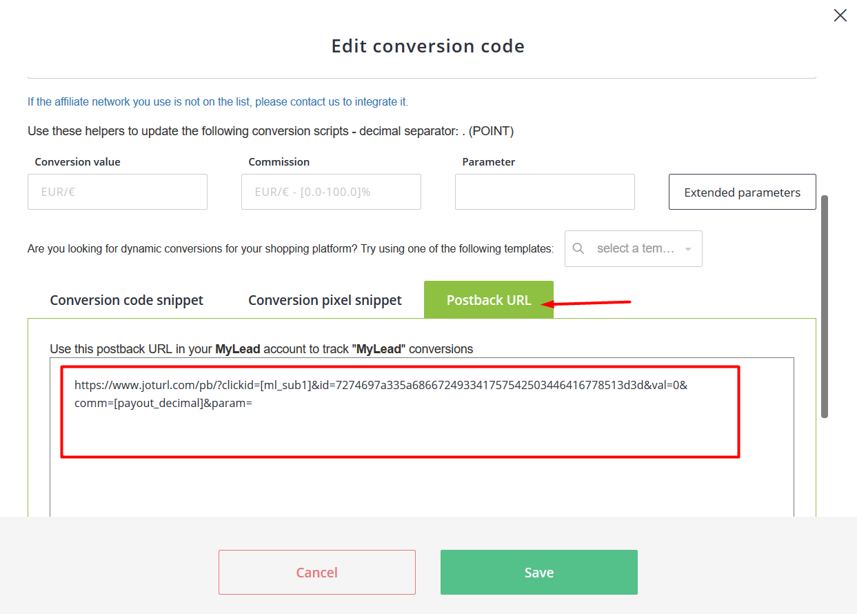Click the 'Conversion value' field label
Viewport: 857px width, 614px height.
coord(77,162)
